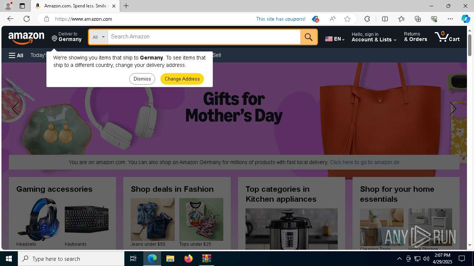The image size is (474, 266).
Task: Add page to favorites star icon
Action: click(347, 19)
